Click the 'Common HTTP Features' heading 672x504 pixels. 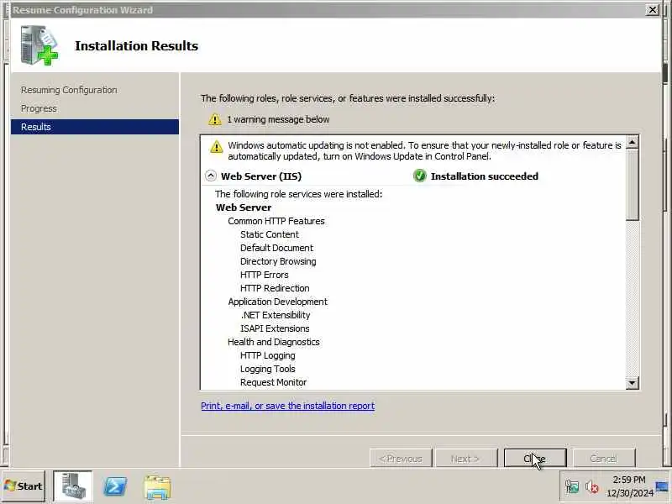(276, 221)
